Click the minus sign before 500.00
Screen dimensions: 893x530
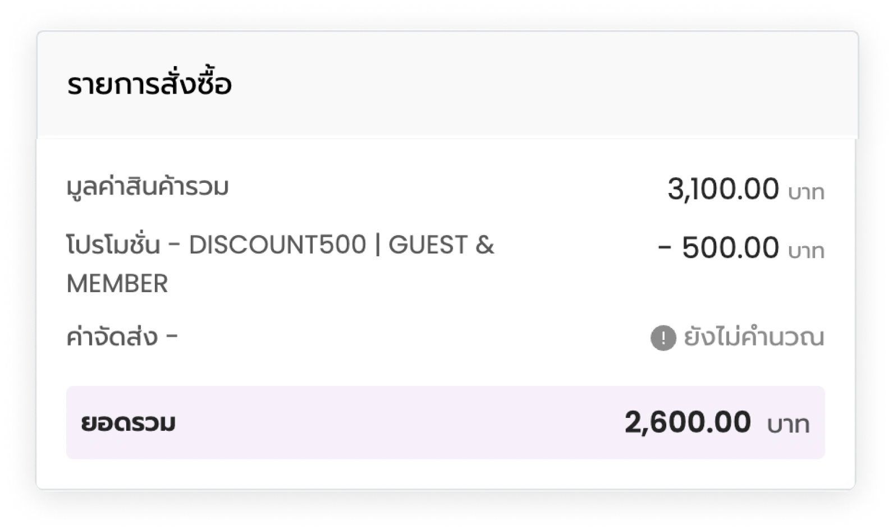[x=665, y=248]
